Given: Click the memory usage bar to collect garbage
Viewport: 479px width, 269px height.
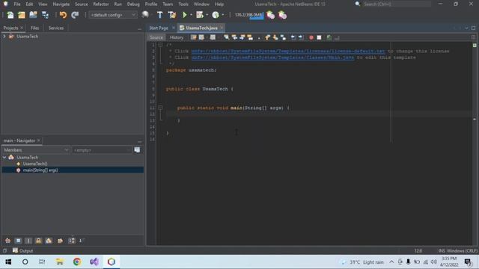Looking at the screenshot, I should pyautogui.click(x=248, y=15).
